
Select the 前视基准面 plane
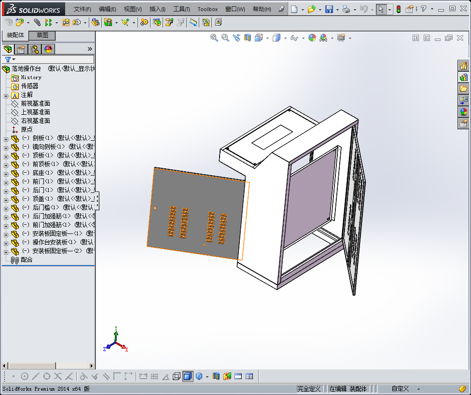pos(35,104)
